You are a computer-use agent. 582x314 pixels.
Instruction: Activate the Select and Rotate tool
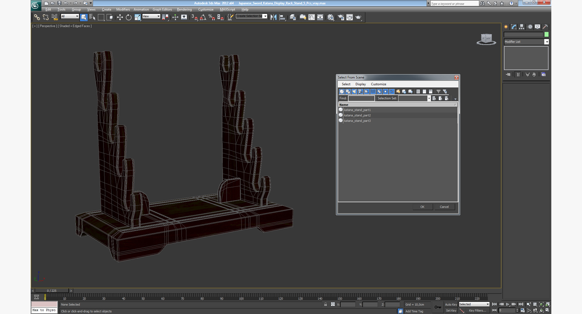129,17
